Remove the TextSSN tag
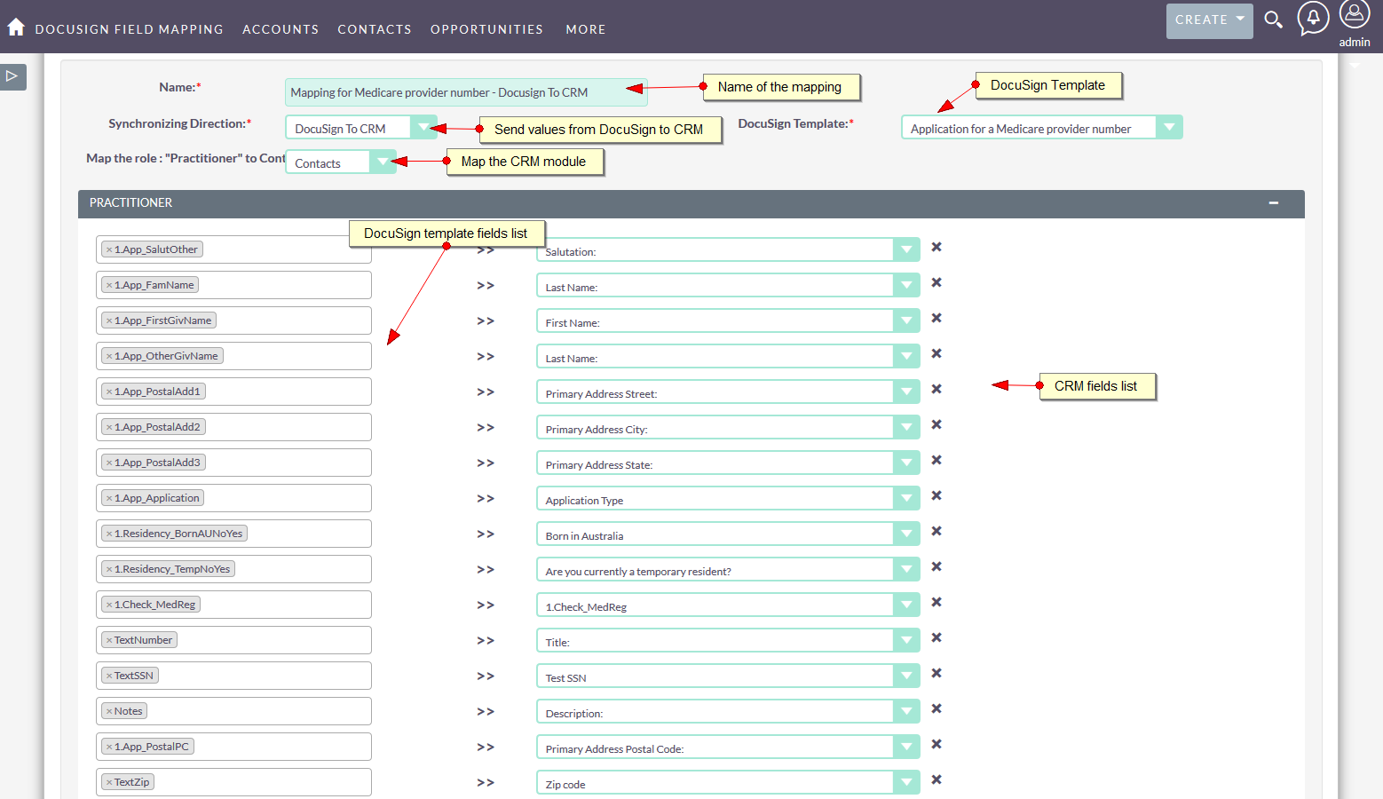This screenshot has width=1383, height=799. [x=109, y=676]
